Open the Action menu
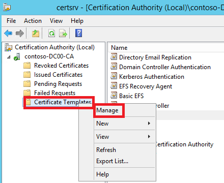This screenshot has height=183, width=224. (33, 21)
